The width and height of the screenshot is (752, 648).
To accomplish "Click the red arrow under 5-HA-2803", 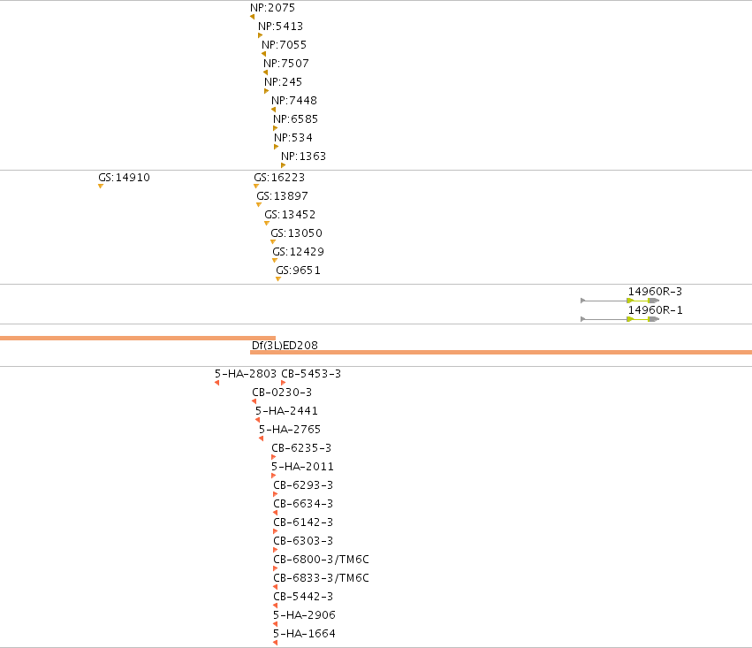I will click(216, 383).
